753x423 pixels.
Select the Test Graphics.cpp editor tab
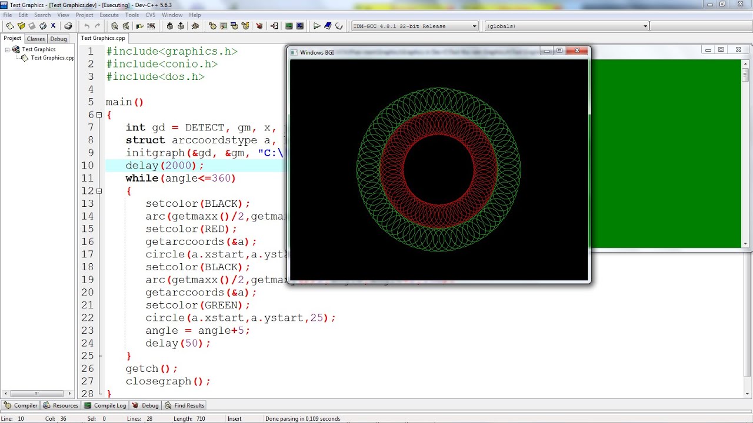(103, 38)
